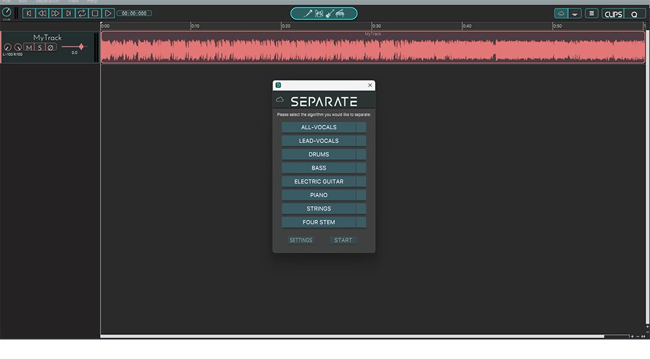The width and height of the screenshot is (650, 359).
Task: Choose the LEAD-VOCALS algorithm
Action: pyautogui.click(x=318, y=141)
